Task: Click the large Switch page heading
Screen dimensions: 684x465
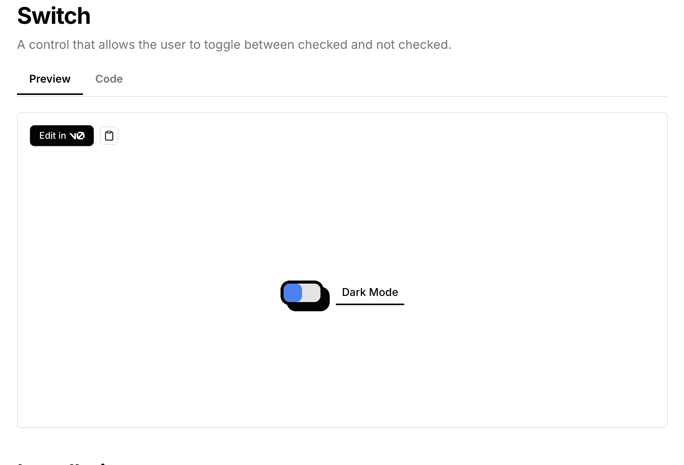Action: click(x=54, y=16)
